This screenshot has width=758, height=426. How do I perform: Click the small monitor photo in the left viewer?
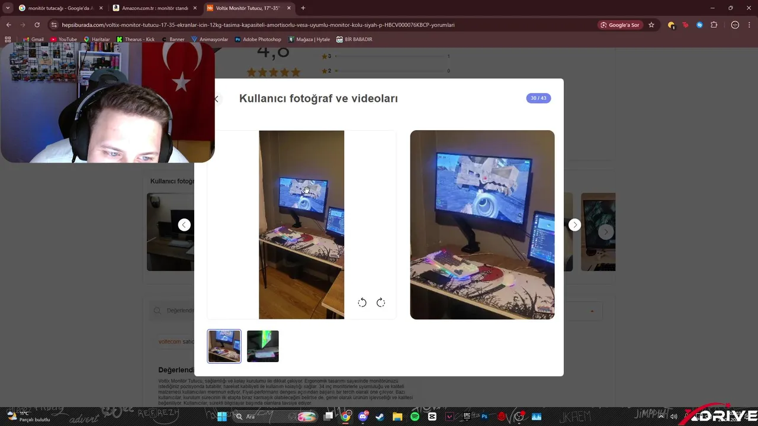[301, 225]
